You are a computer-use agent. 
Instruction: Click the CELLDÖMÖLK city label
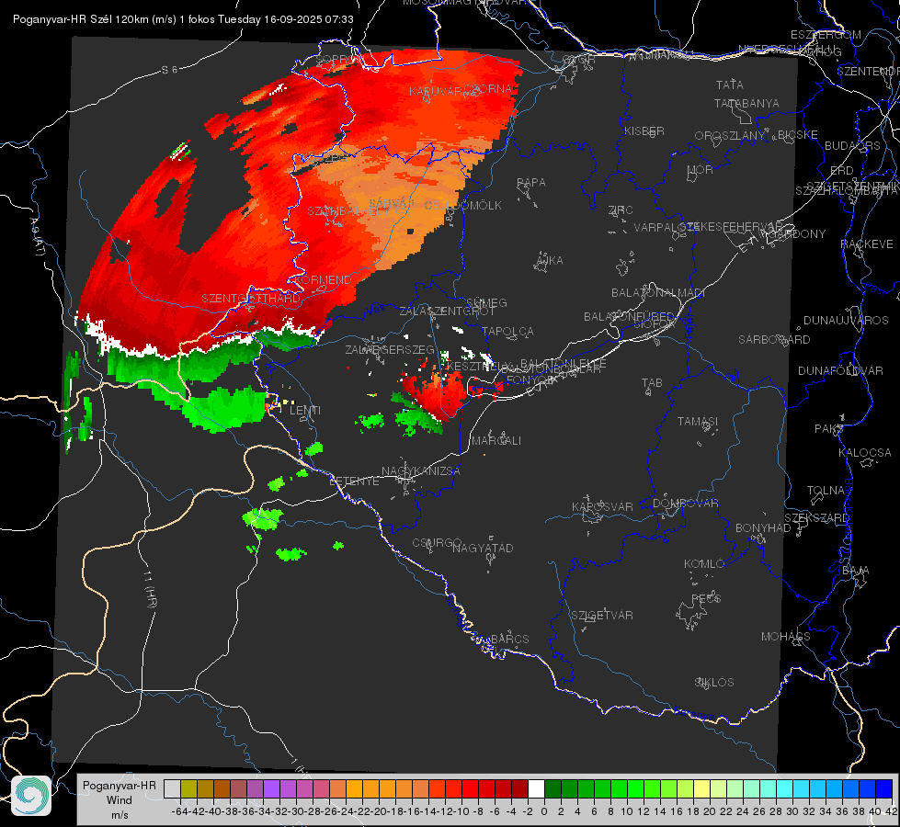tap(462, 206)
